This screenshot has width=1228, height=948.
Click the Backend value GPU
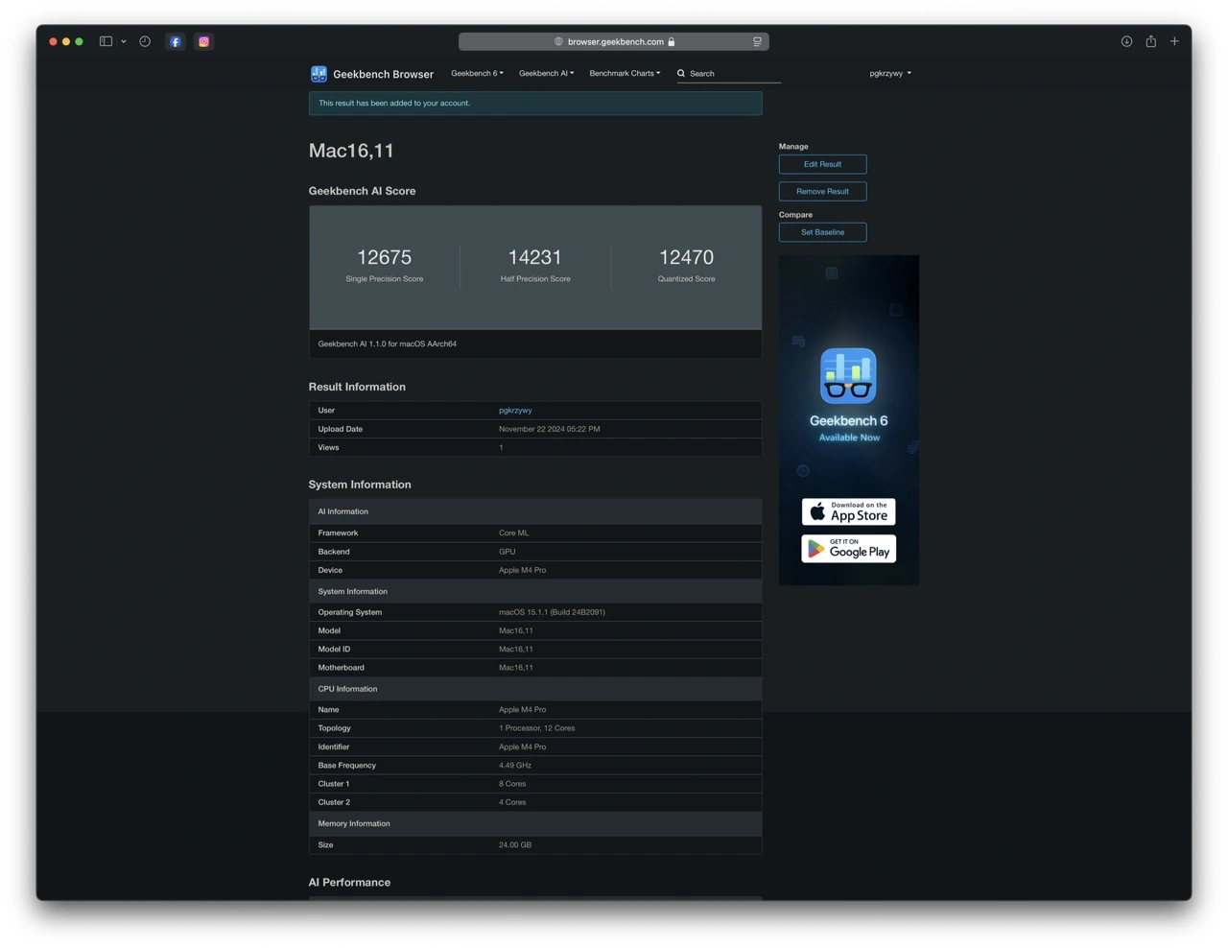[x=507, y=552]
